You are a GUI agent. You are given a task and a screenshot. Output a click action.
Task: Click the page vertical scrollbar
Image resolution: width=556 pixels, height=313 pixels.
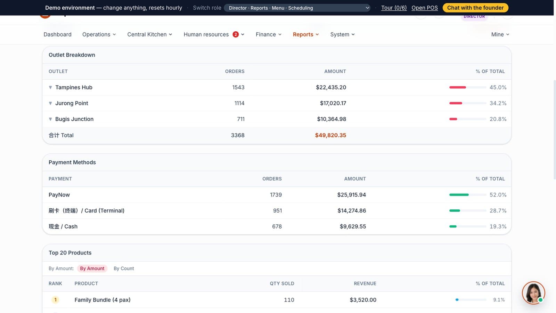point(555,129)
